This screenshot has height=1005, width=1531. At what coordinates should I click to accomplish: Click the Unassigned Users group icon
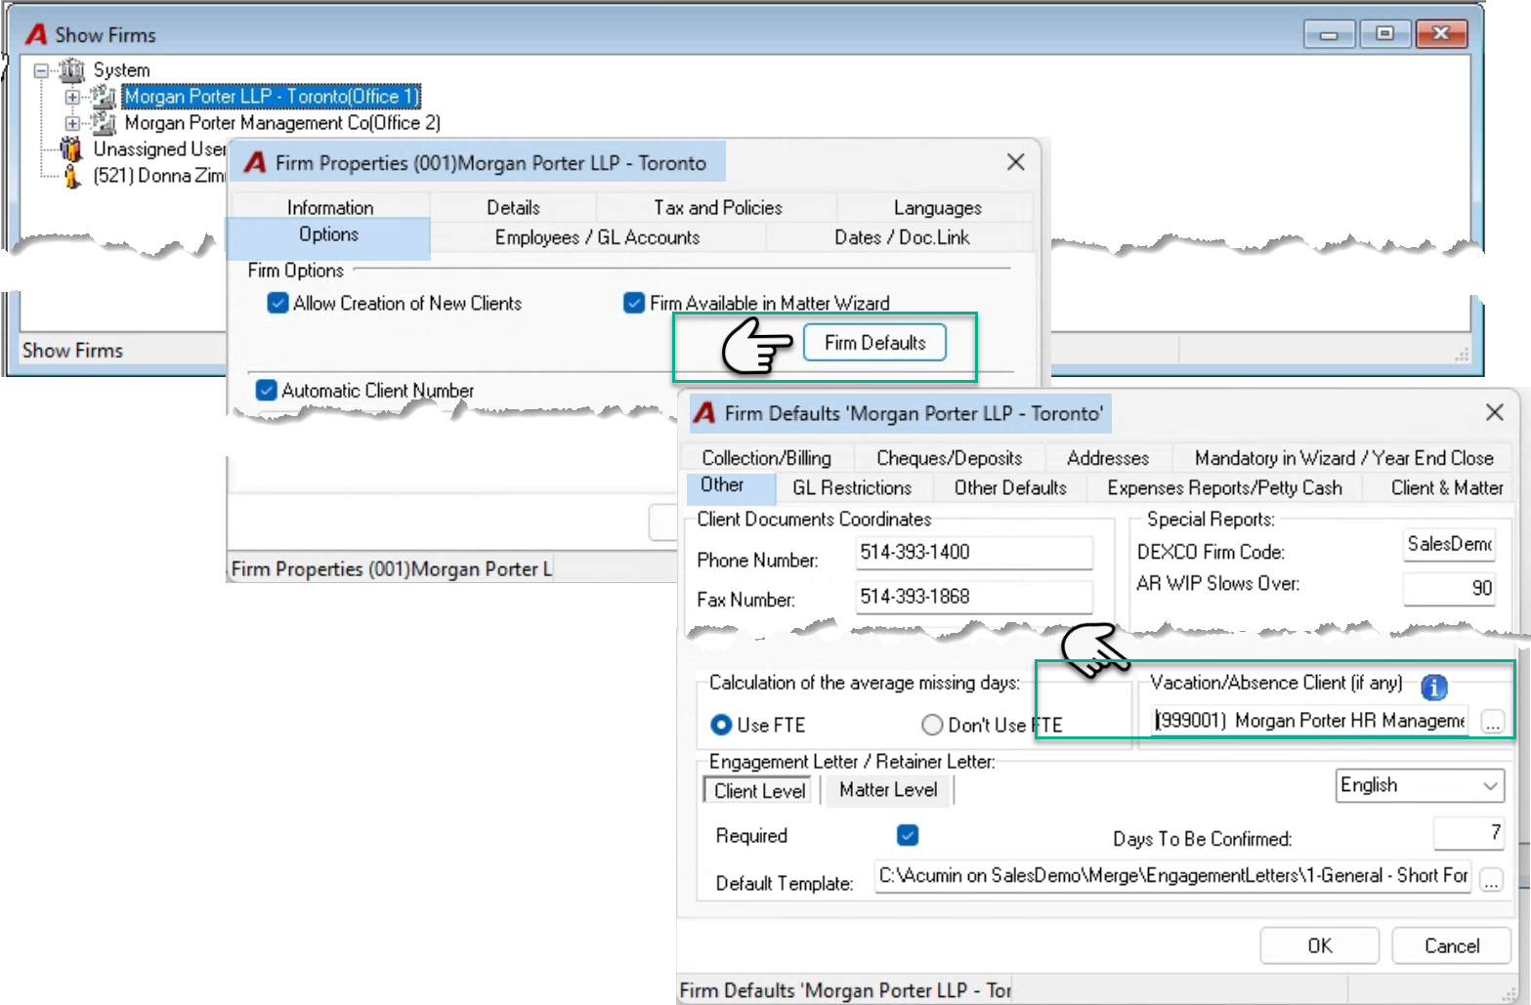click(71, 149)
